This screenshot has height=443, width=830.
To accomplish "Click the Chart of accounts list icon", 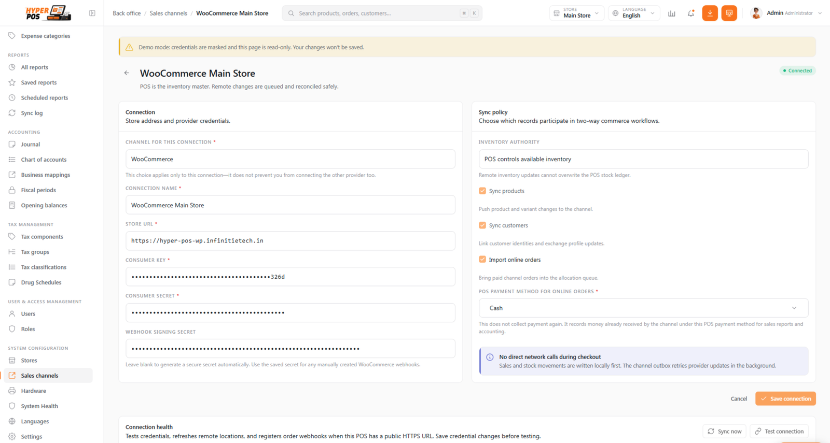I will click(12, 160).
